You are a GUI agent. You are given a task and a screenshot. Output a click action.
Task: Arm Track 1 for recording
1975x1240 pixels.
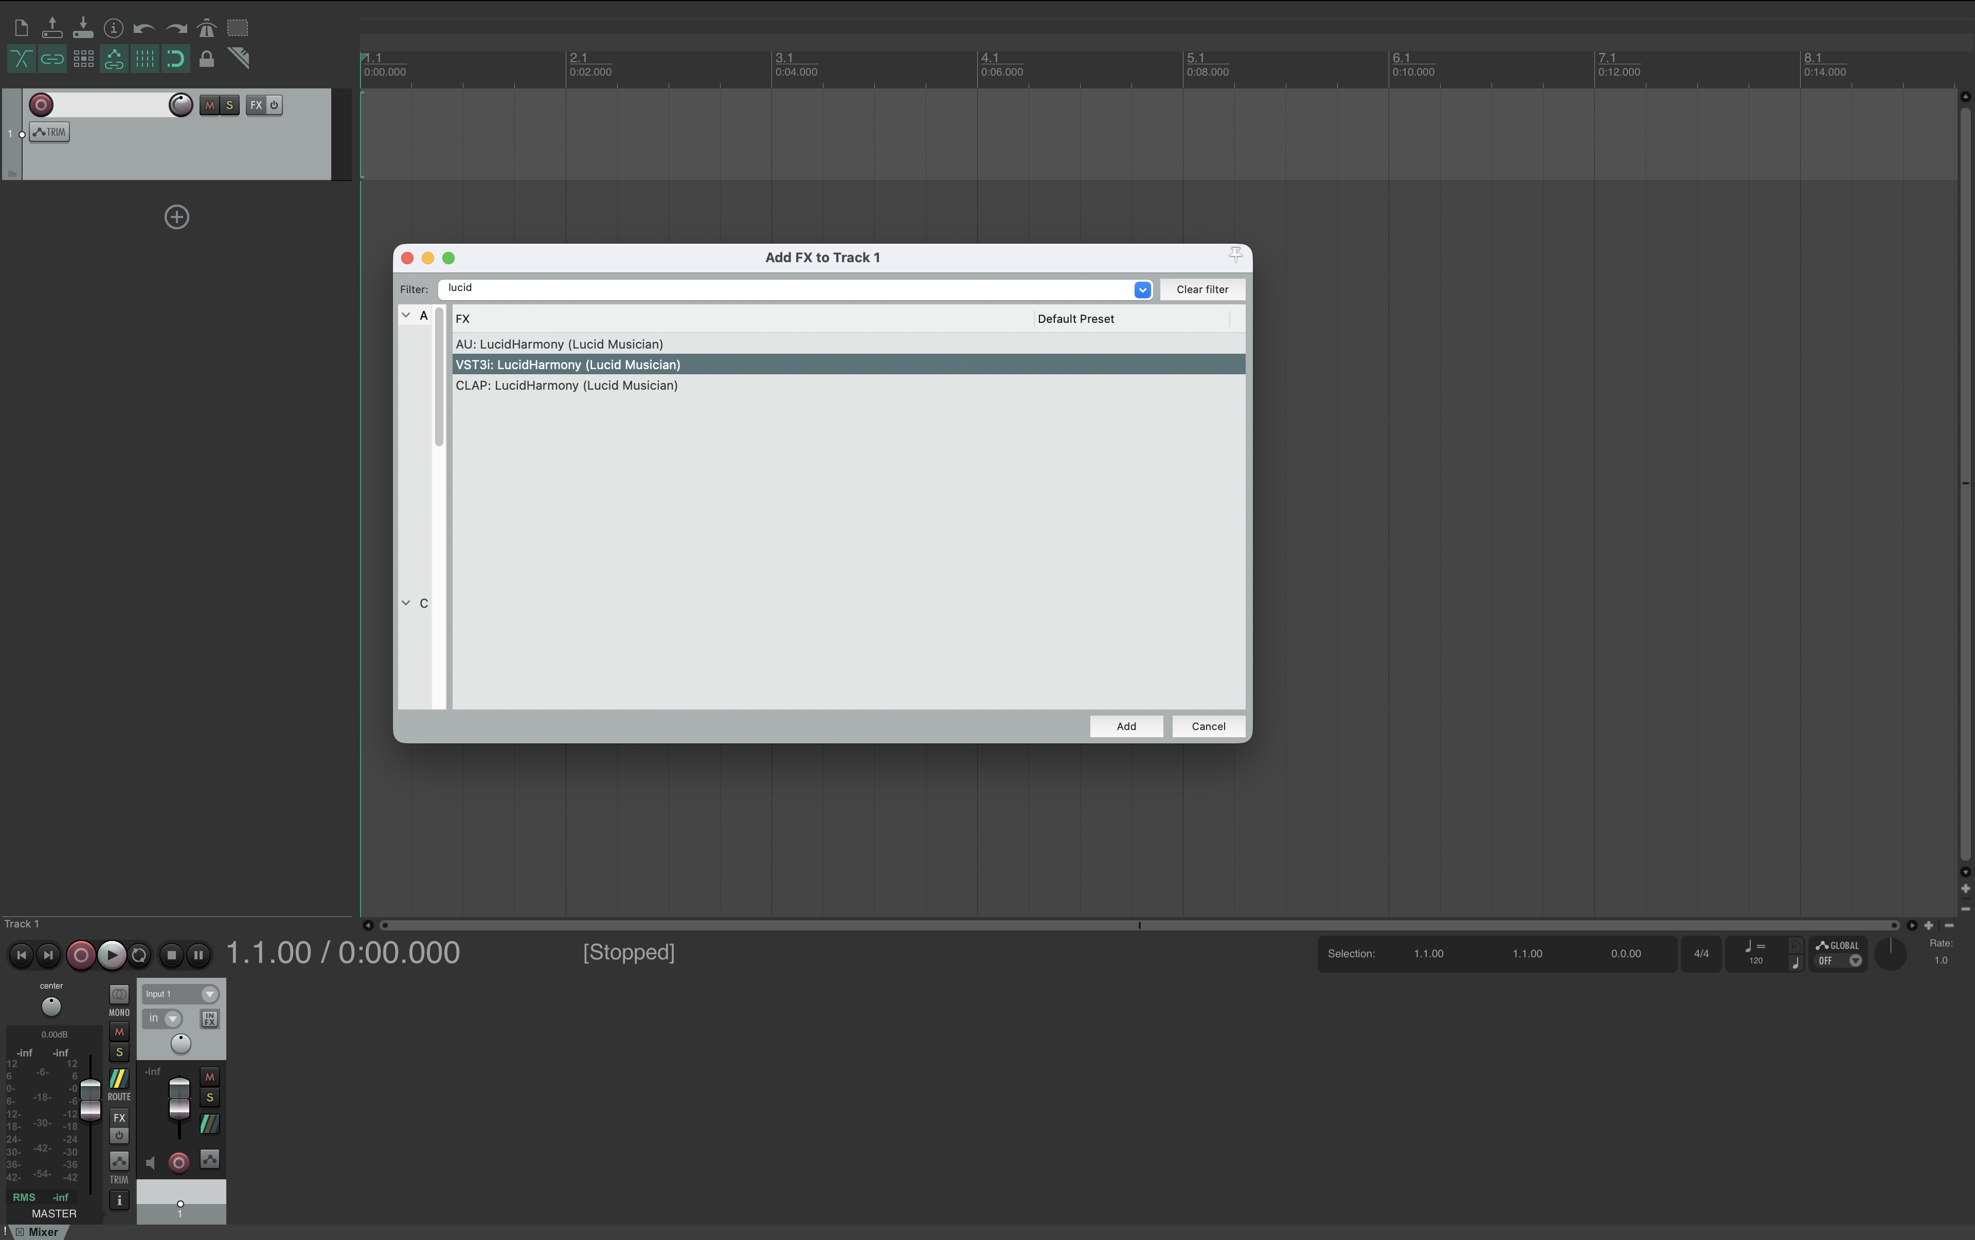[x=41, y=105]
